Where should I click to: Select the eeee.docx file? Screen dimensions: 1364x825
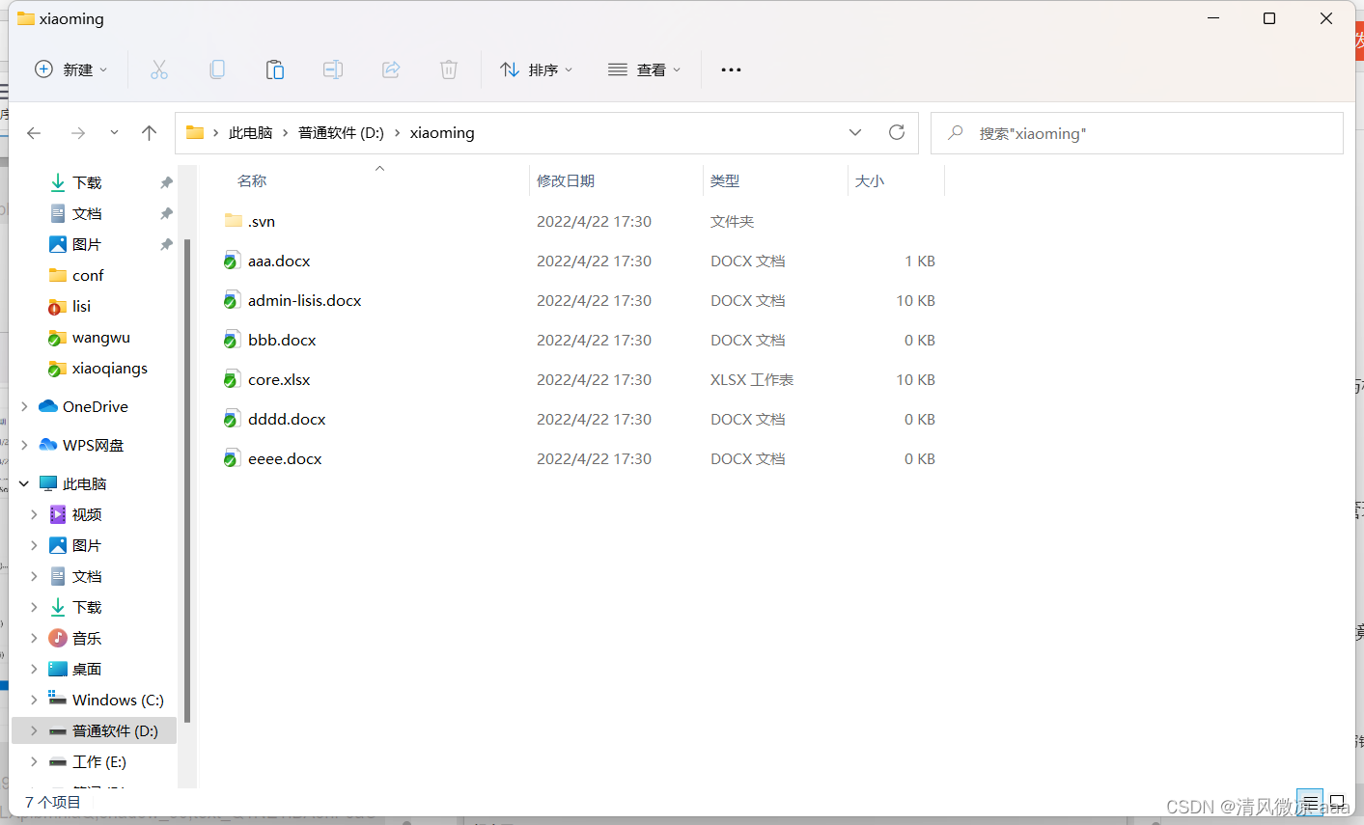click(x=285, y=458)
